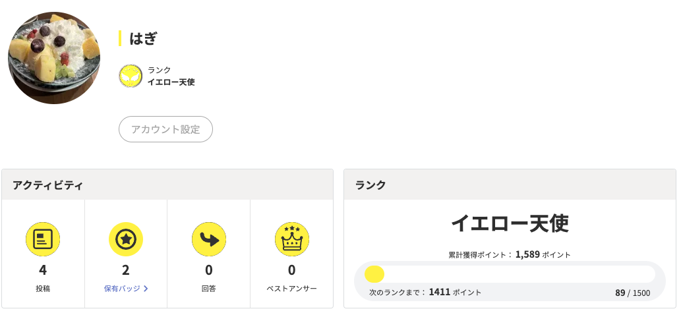The height and width of the screenshot is (317, 681).
Task: Click the ベストアンサー label
Action: [x=292, y=289]
